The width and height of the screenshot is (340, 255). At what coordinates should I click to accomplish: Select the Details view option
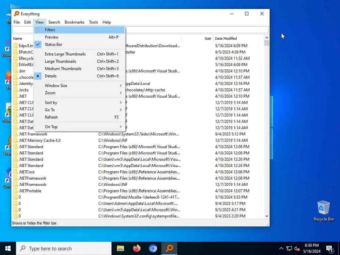click(x=79, y=76)
